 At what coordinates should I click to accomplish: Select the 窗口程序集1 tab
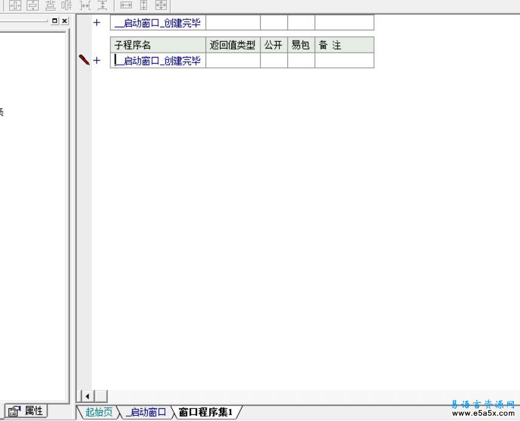[x=205, y=412]
